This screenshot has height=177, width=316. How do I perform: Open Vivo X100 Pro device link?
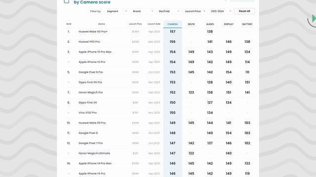click(x=88, y=113)
